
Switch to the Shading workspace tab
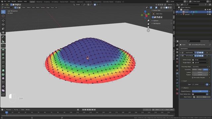pos(73,2)
